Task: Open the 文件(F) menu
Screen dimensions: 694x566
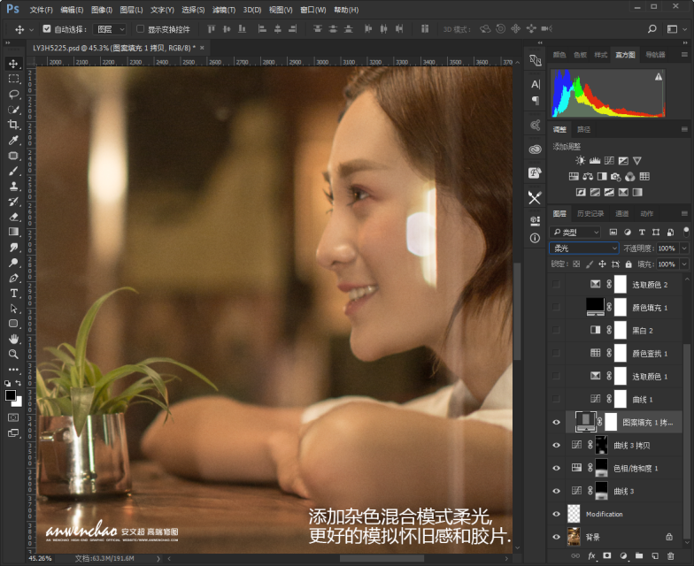Action: pos(41,10)
